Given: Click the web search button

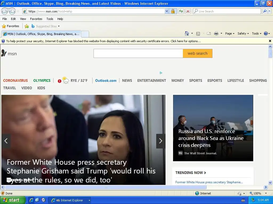Looking at the screenshot, I should (198, 53).
